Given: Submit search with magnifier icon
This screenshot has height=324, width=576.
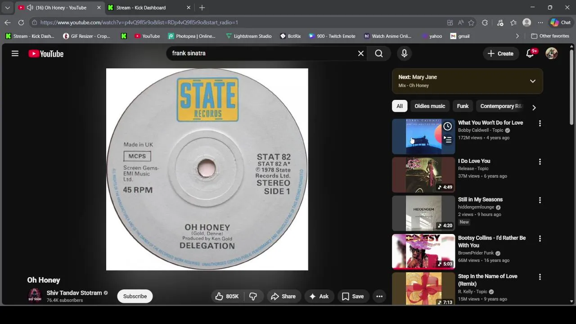Looking at the screenshot, I should [x=379, y=54].
